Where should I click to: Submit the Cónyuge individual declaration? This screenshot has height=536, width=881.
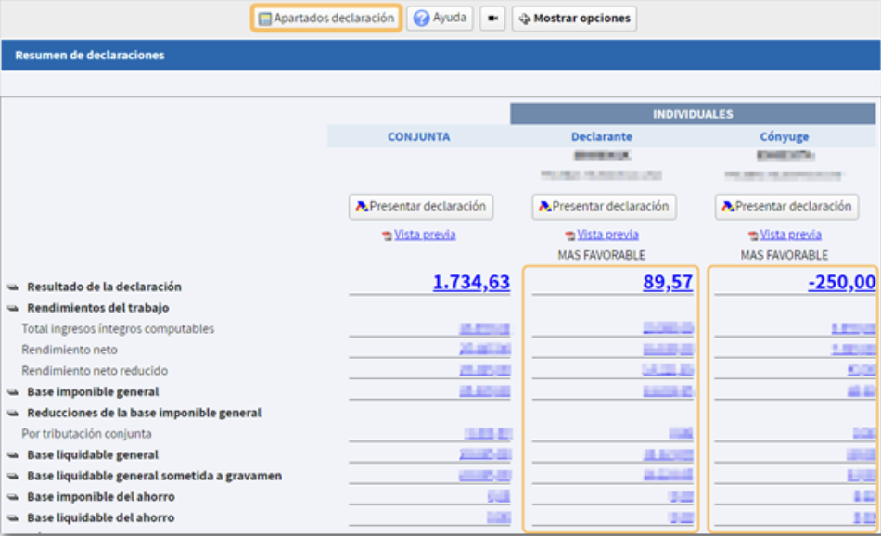[786, 207]
